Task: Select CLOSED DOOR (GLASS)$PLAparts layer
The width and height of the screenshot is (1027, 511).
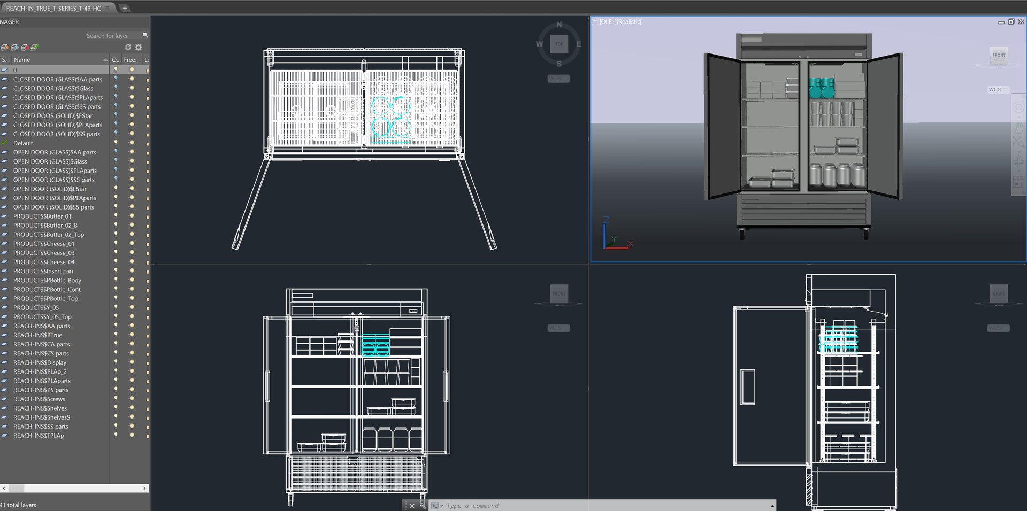Action: point(58,97)
